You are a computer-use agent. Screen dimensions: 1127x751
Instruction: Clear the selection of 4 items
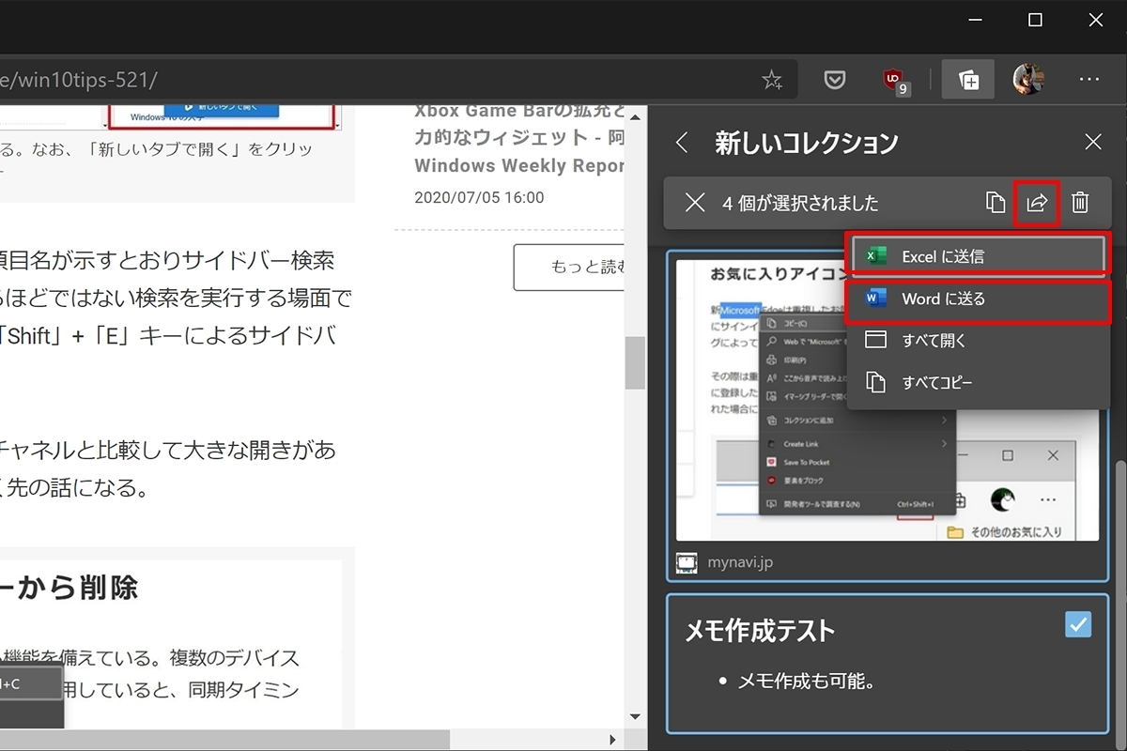695,203
